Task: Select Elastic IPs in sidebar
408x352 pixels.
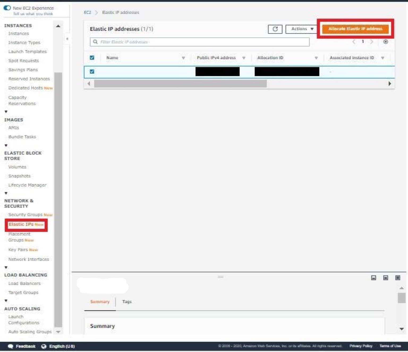Action: 21,224
